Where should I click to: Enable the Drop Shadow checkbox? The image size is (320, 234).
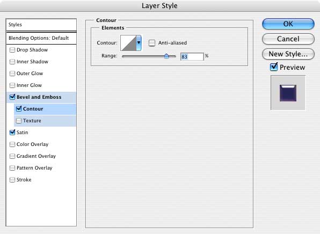click(x=12, y=50)
